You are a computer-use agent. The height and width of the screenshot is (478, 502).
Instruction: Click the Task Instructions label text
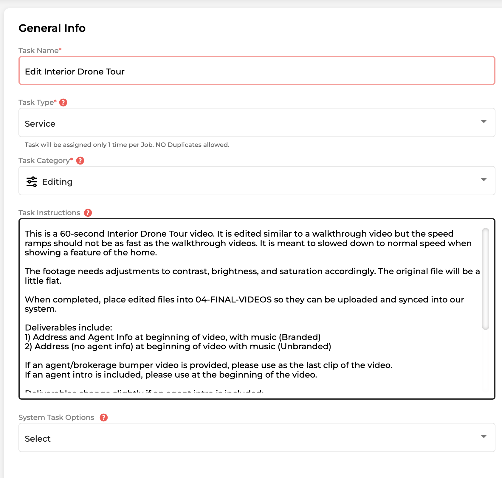tap(49, 213)
